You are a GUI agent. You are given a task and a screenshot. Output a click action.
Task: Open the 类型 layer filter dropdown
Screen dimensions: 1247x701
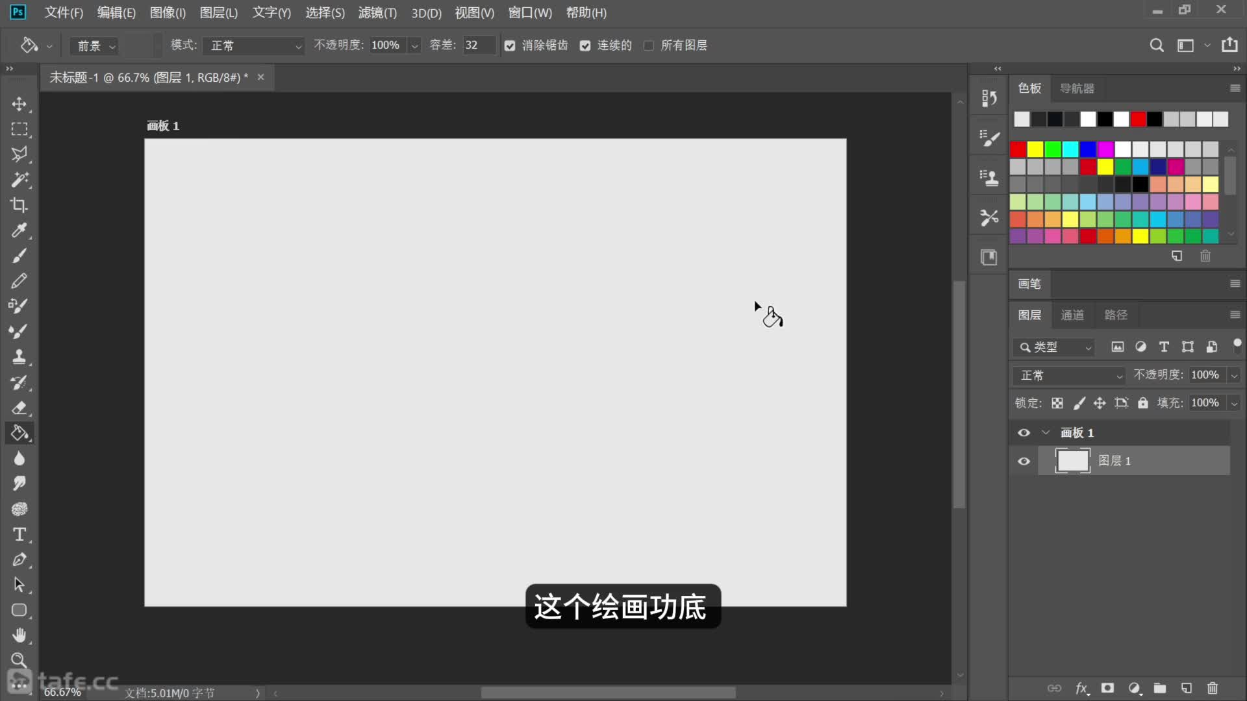1052,347
